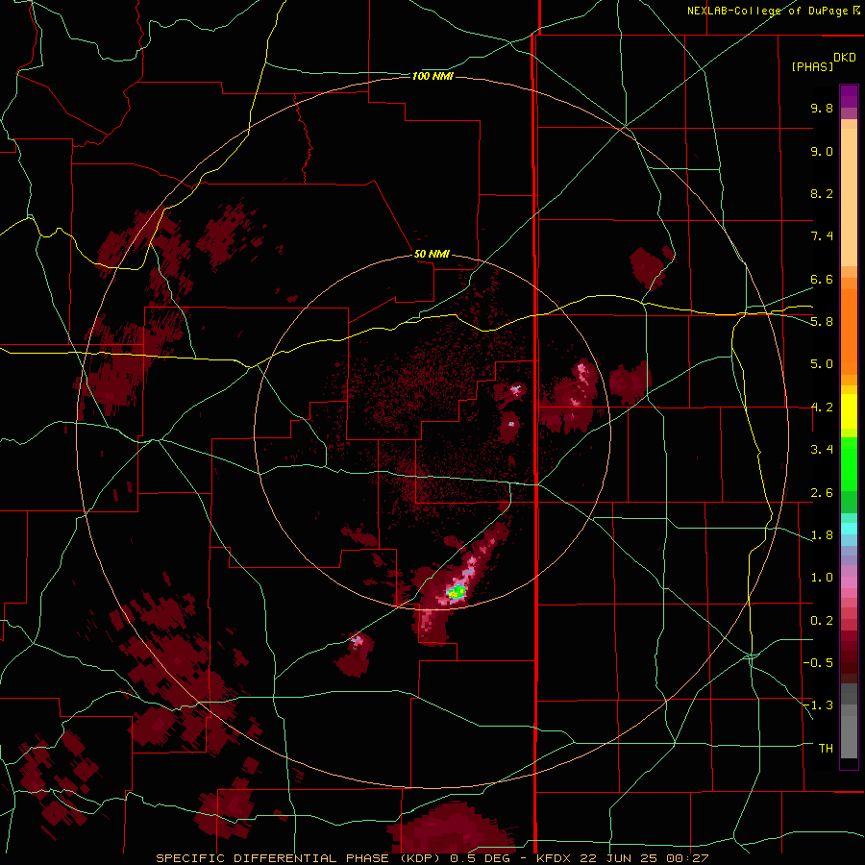This screenshot has width=865, height=865.
Task: Click the -1.3 value on color scale
Action: pos(818,705)
